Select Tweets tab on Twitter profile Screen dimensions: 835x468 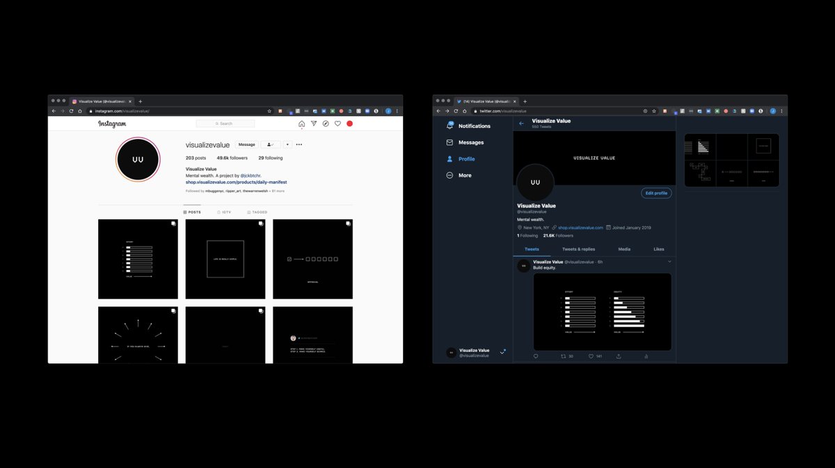point(532,249)
